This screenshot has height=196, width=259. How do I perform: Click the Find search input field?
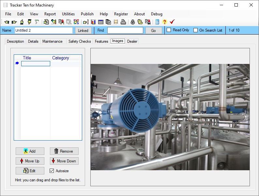(x=125, y=30)
